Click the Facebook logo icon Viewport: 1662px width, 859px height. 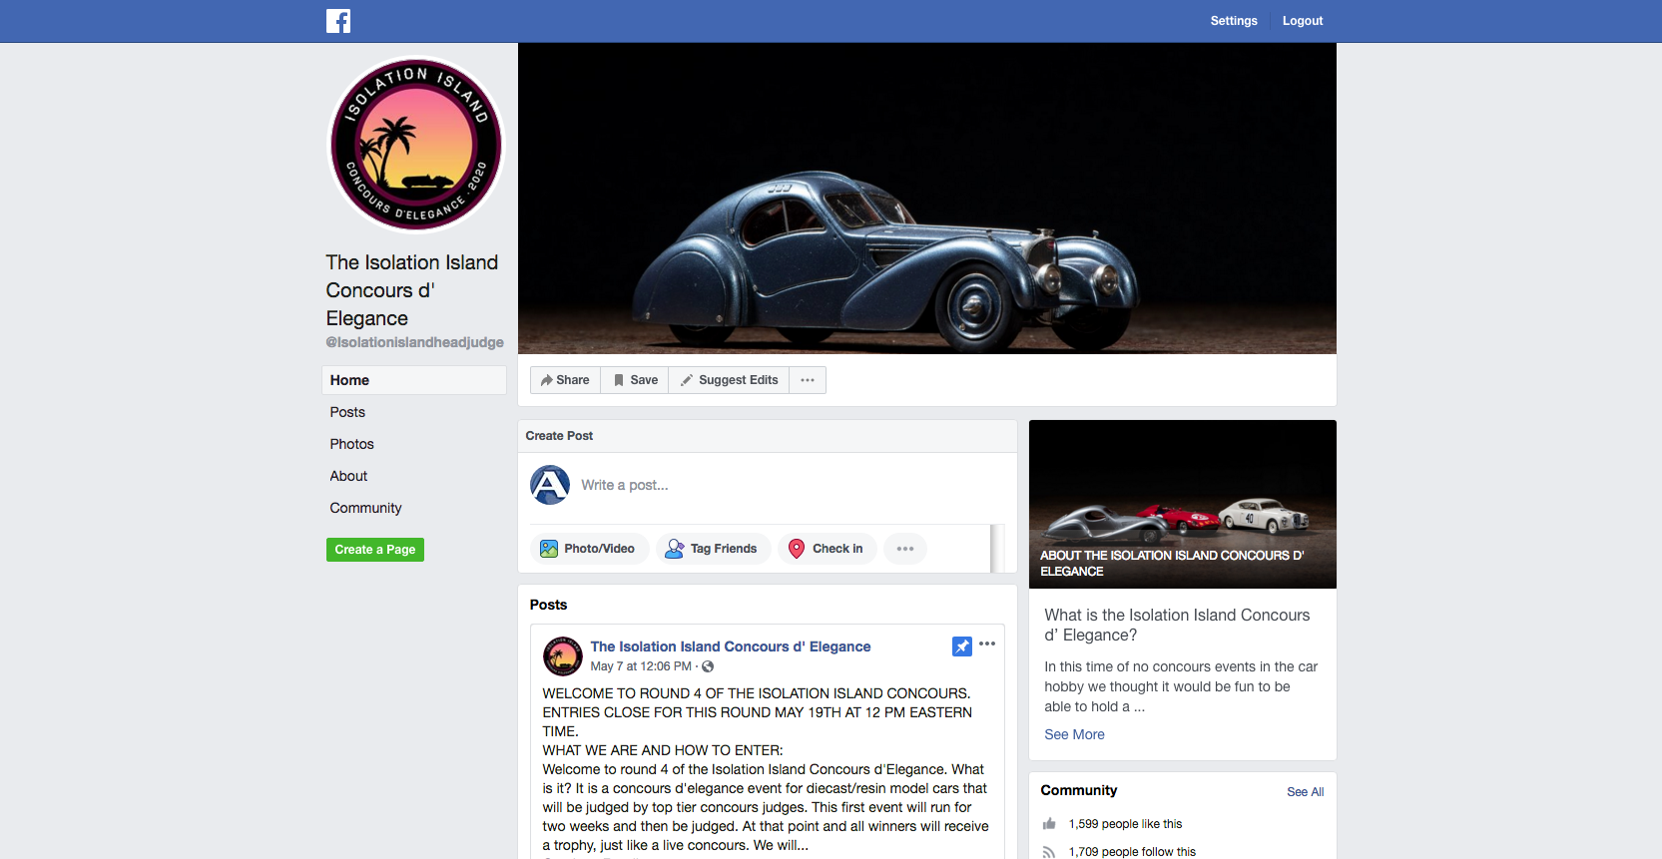(x=338, y=21)
